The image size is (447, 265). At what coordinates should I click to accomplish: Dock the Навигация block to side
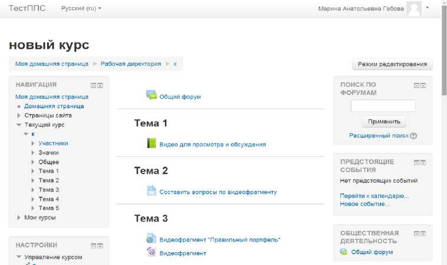tap(100, 85)
